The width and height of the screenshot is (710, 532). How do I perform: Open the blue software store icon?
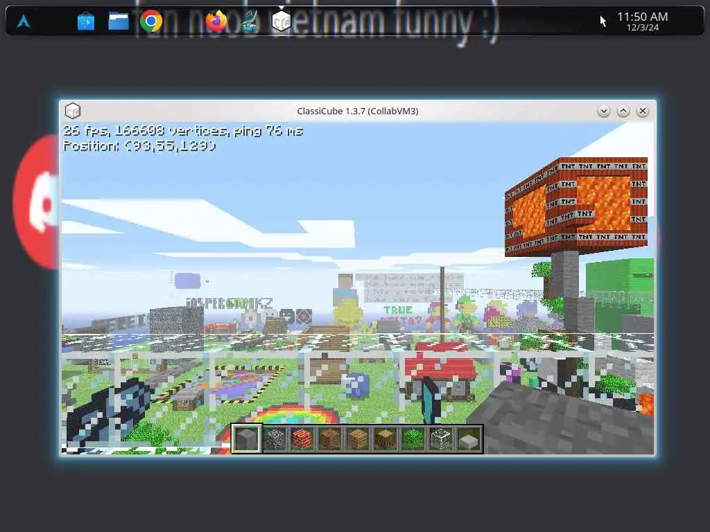(x=86, y=21)
